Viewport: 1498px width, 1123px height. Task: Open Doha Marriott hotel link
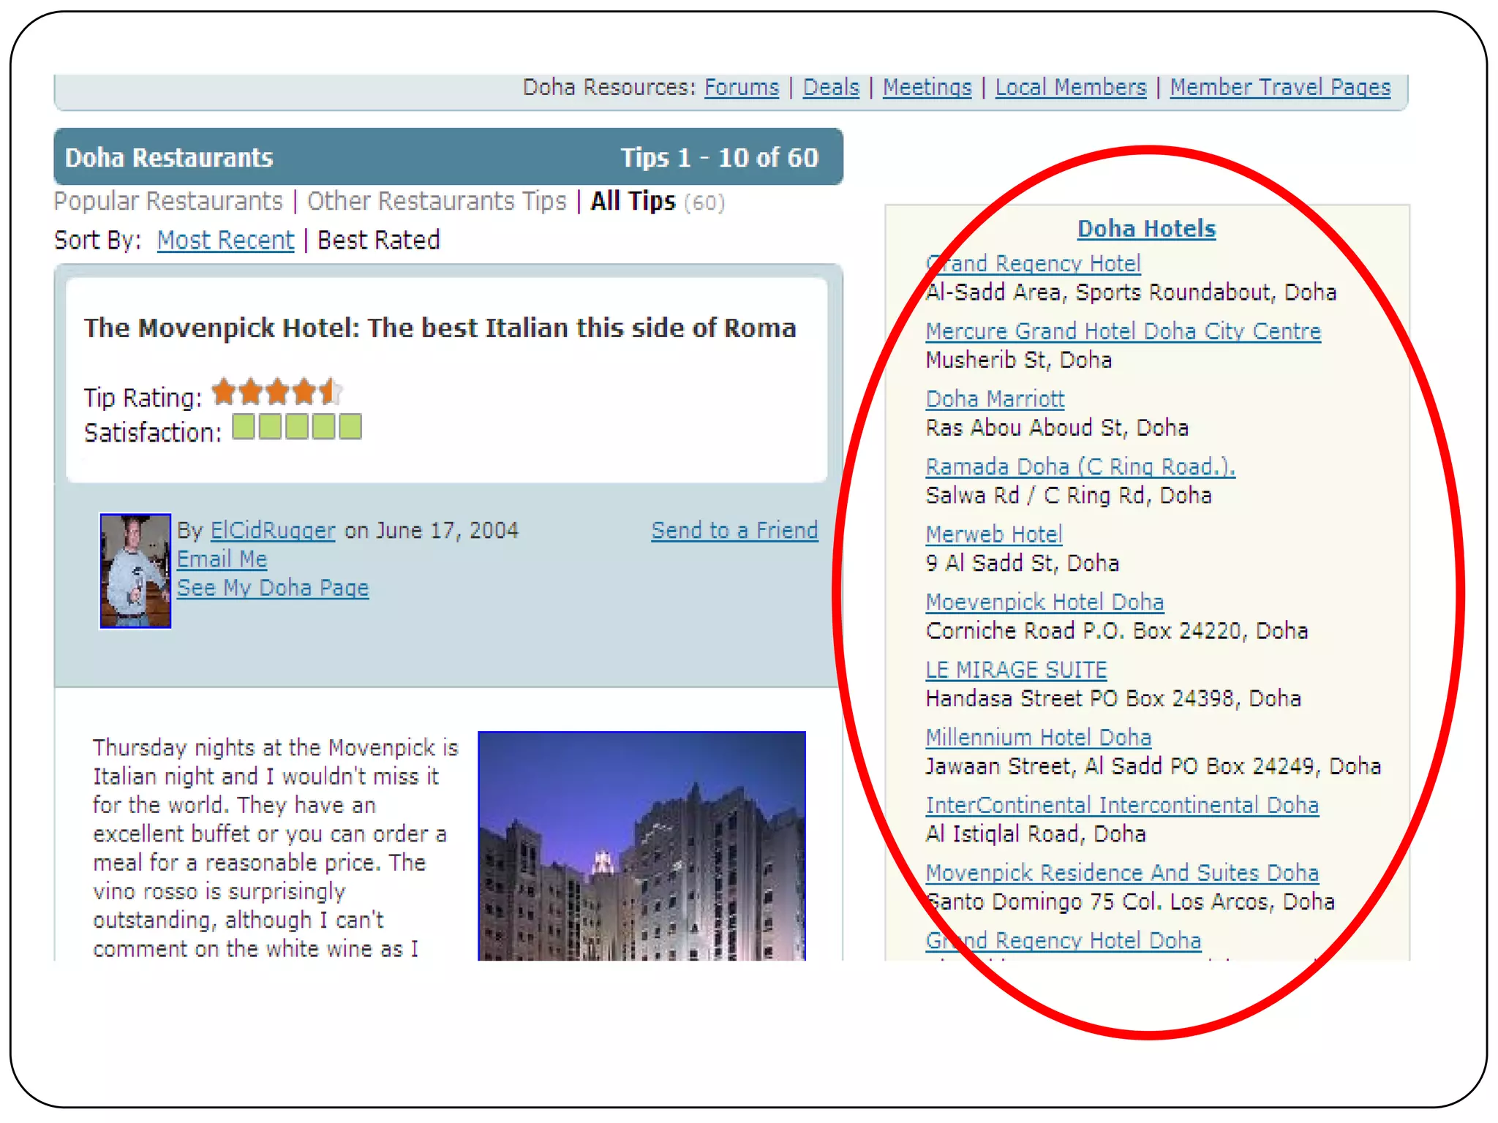click(x=995, y=399)
